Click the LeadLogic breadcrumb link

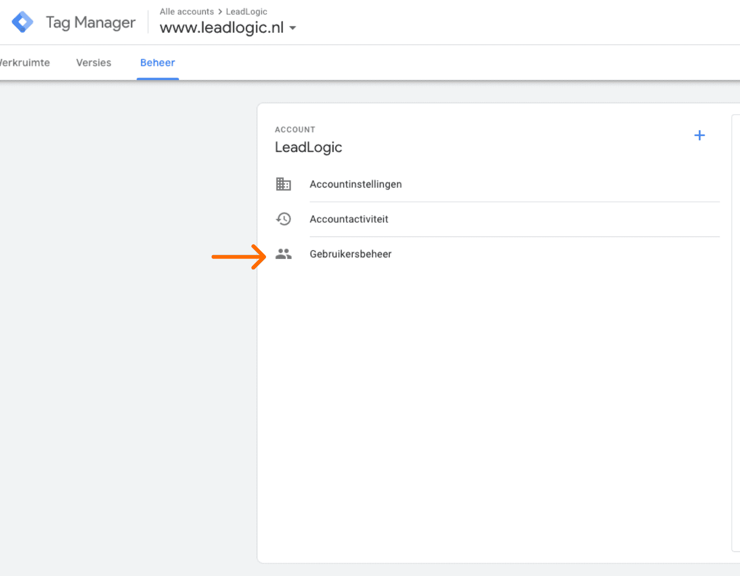246,12
